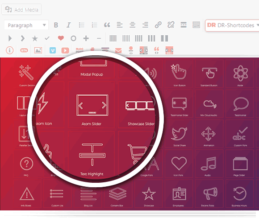Click the envelope mail shortcode icon

pos(118,50)
